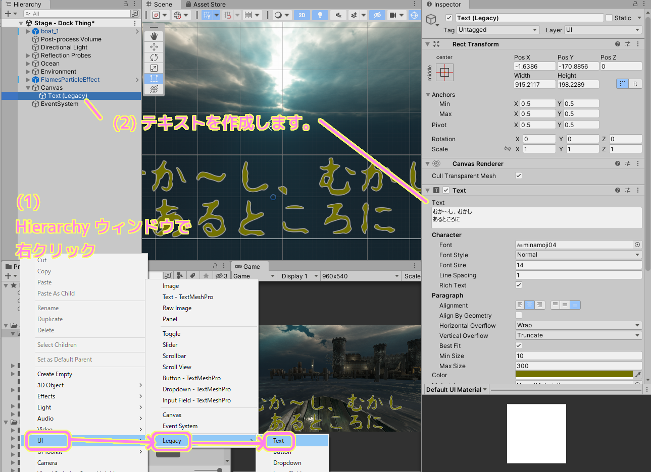Screen dimensions: 651x472
Task: Disable Rich Text in the Text component
Action: point(518,285)
